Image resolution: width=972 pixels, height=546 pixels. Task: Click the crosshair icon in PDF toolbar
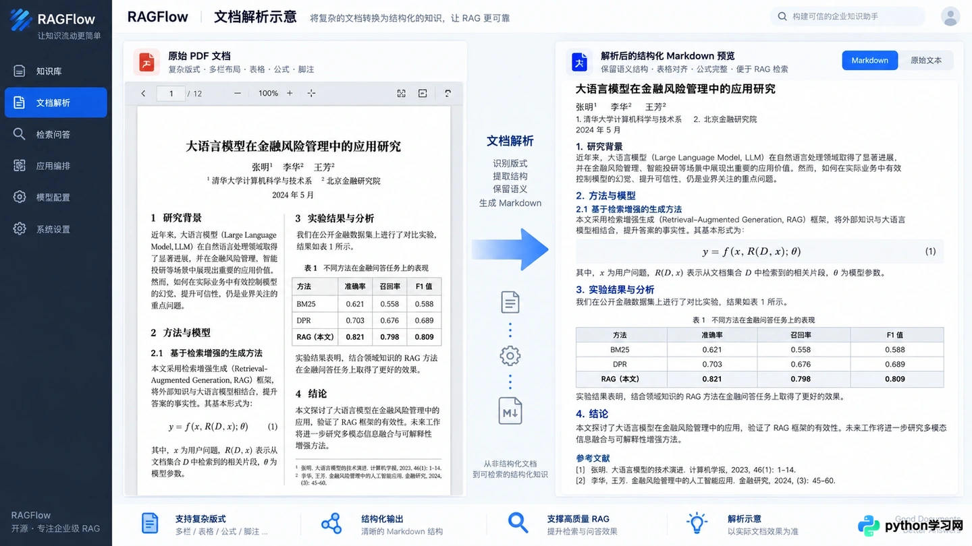tap(311, 93)
